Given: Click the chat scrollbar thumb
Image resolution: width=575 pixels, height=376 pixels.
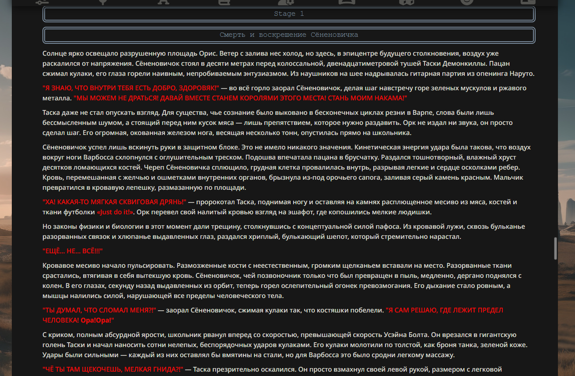Looking at the screenshot, I should click(556, 248).
